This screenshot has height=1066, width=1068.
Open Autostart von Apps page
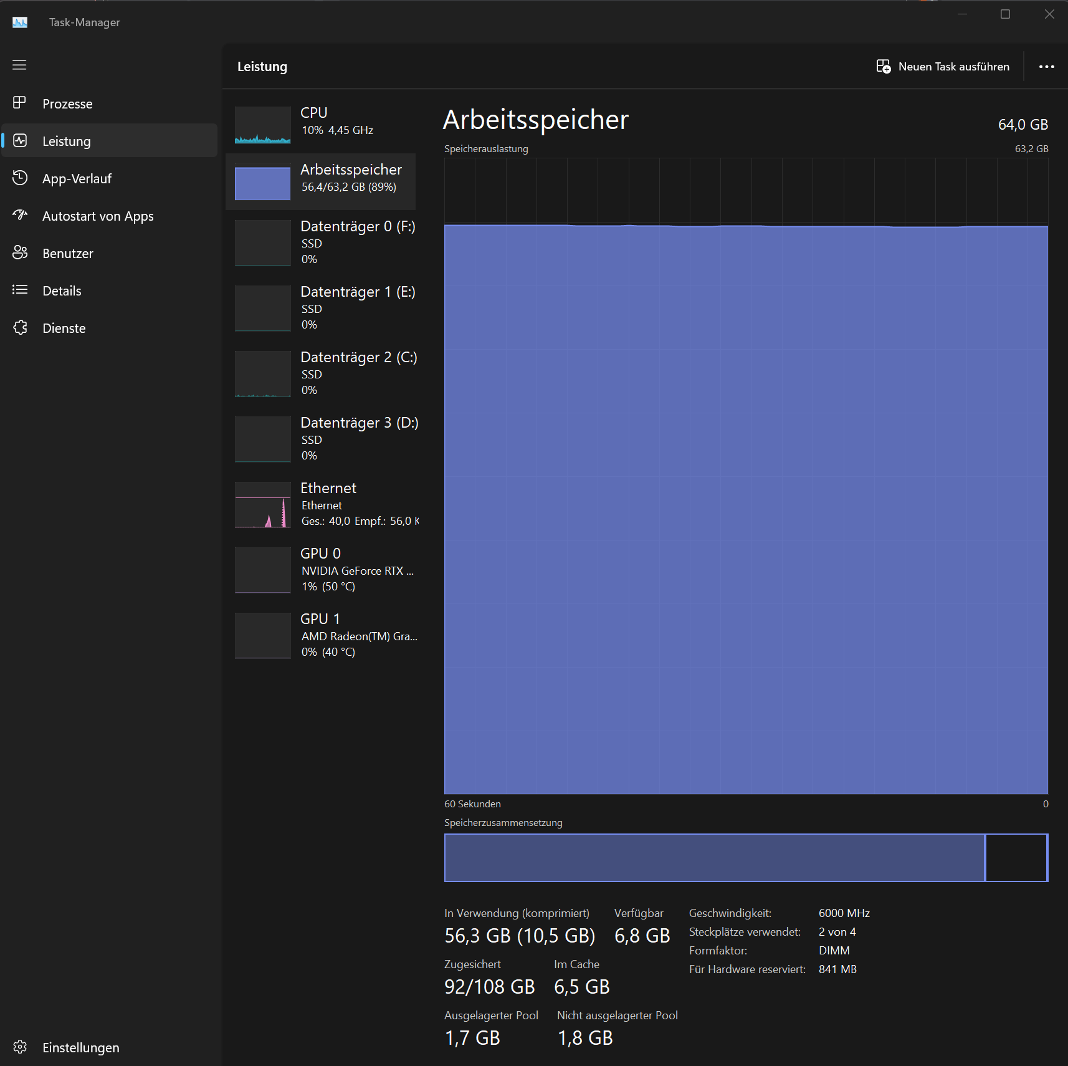(x=109, y=216)
